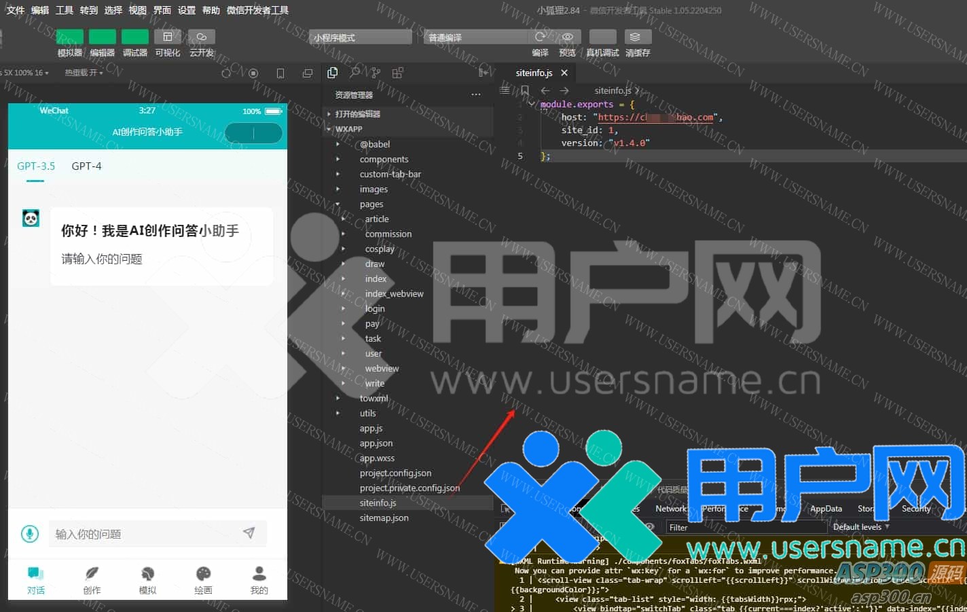The width and height of the screenshot is (967, 612).
Task: Open the 可视化 (visual) tool
Action: pyautogui.click(x=168, y=37)
